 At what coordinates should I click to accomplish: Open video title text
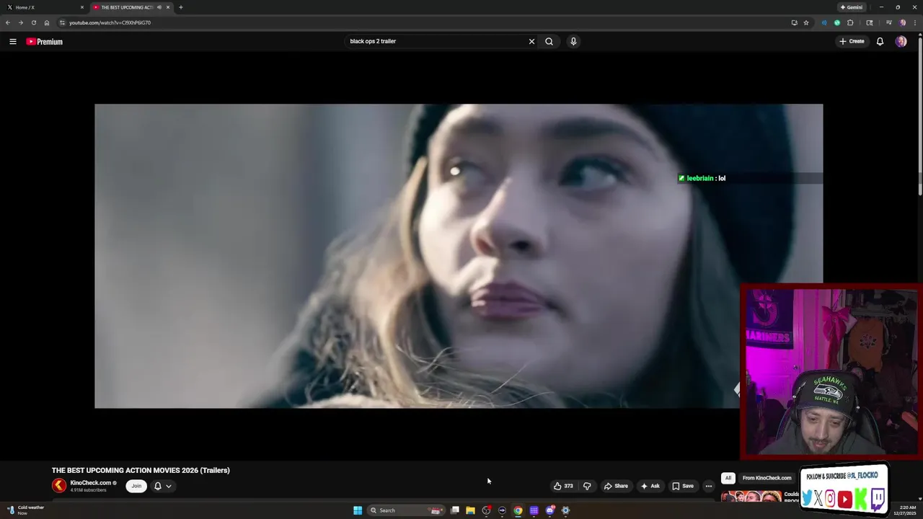tap(141, 470)
